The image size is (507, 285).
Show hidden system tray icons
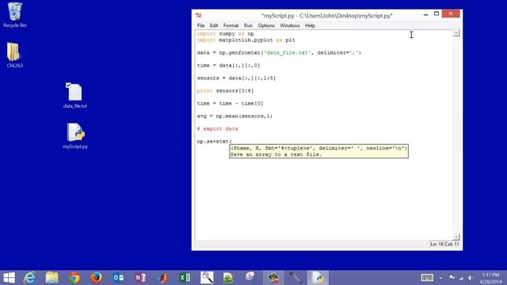click(x=440, y=278)
